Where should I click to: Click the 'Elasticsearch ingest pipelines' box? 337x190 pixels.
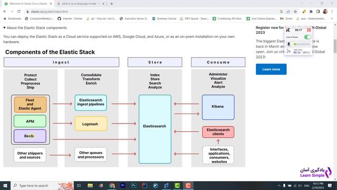tap(91, 102)
